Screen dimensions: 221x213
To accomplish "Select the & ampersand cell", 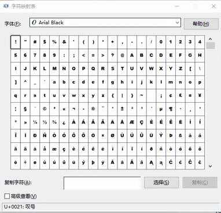I will pos(64,42).
